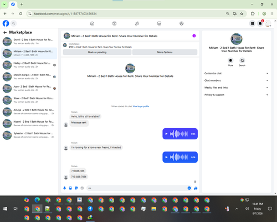Open the notifications bell with red badge
This screenshot has height=222, width=277.
click(260, 23)
